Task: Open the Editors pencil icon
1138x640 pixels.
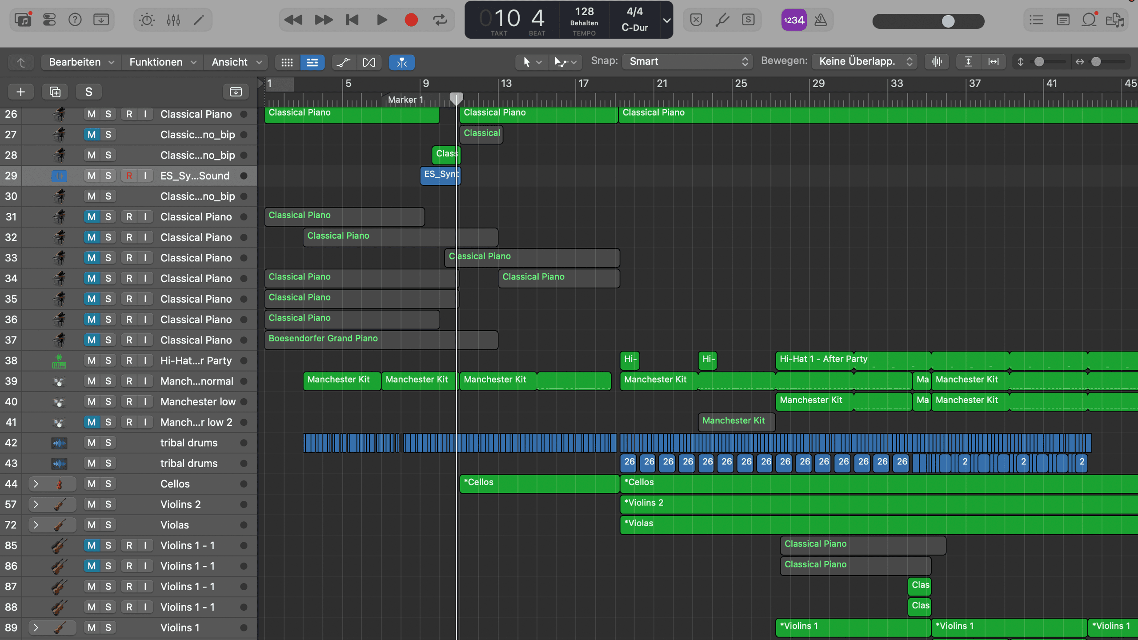Action: click(199, 20)
